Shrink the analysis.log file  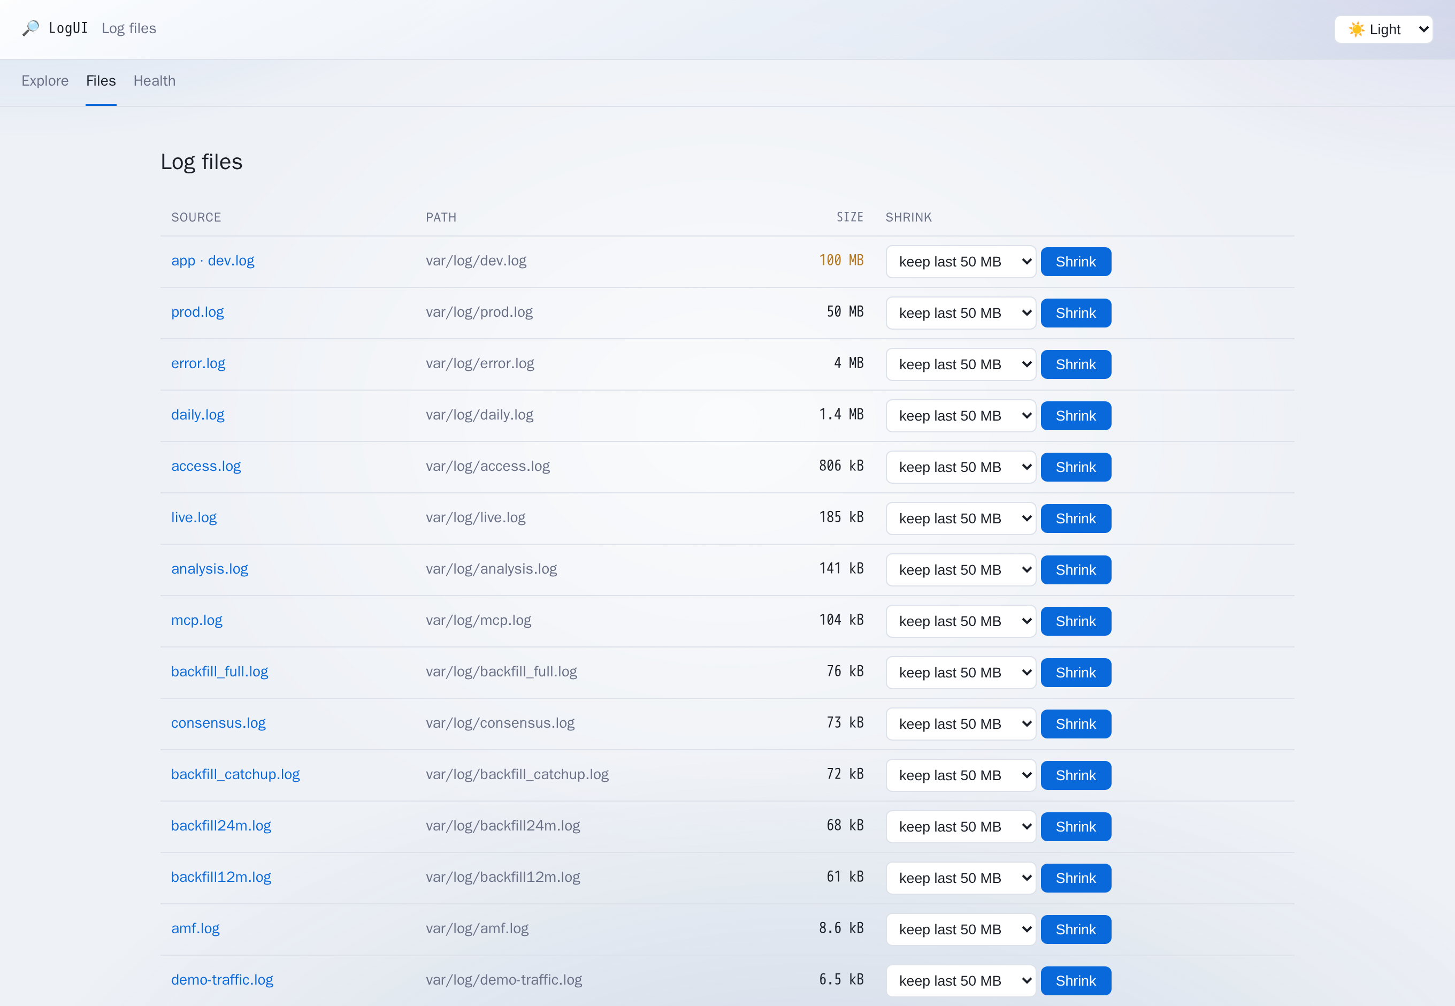point(1076,570)
